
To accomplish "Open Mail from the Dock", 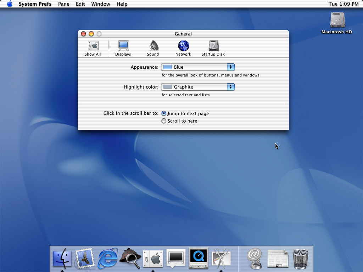I will 85,258.
